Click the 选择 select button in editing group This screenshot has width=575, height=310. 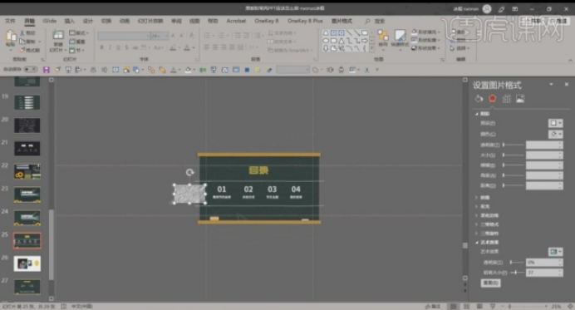point(460,48)
